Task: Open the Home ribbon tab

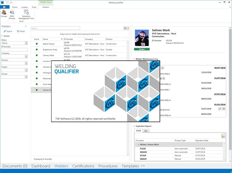Action: point(15,7)
